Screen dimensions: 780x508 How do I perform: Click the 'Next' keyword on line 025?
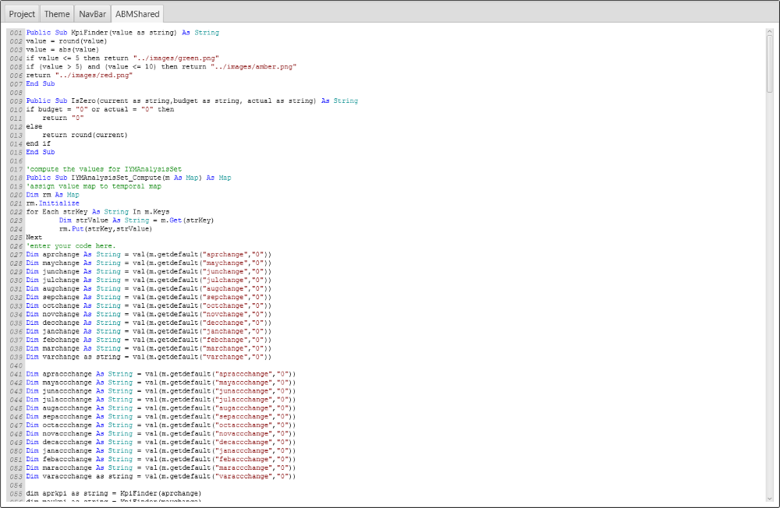point(34,238)
